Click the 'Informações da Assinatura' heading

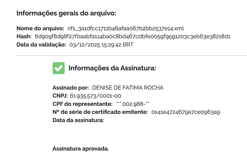pyautogui.click(x=112, y=68)
